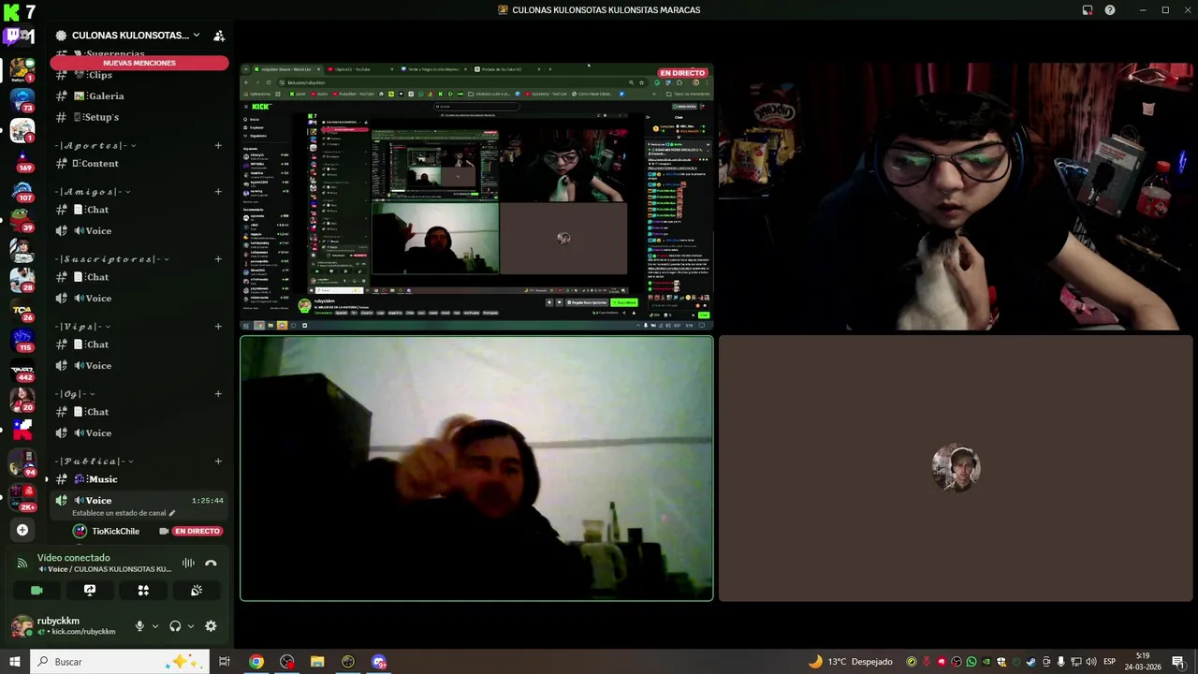Open user settings gear
This screenshot has width=1198, height=674.
[211, 626]
